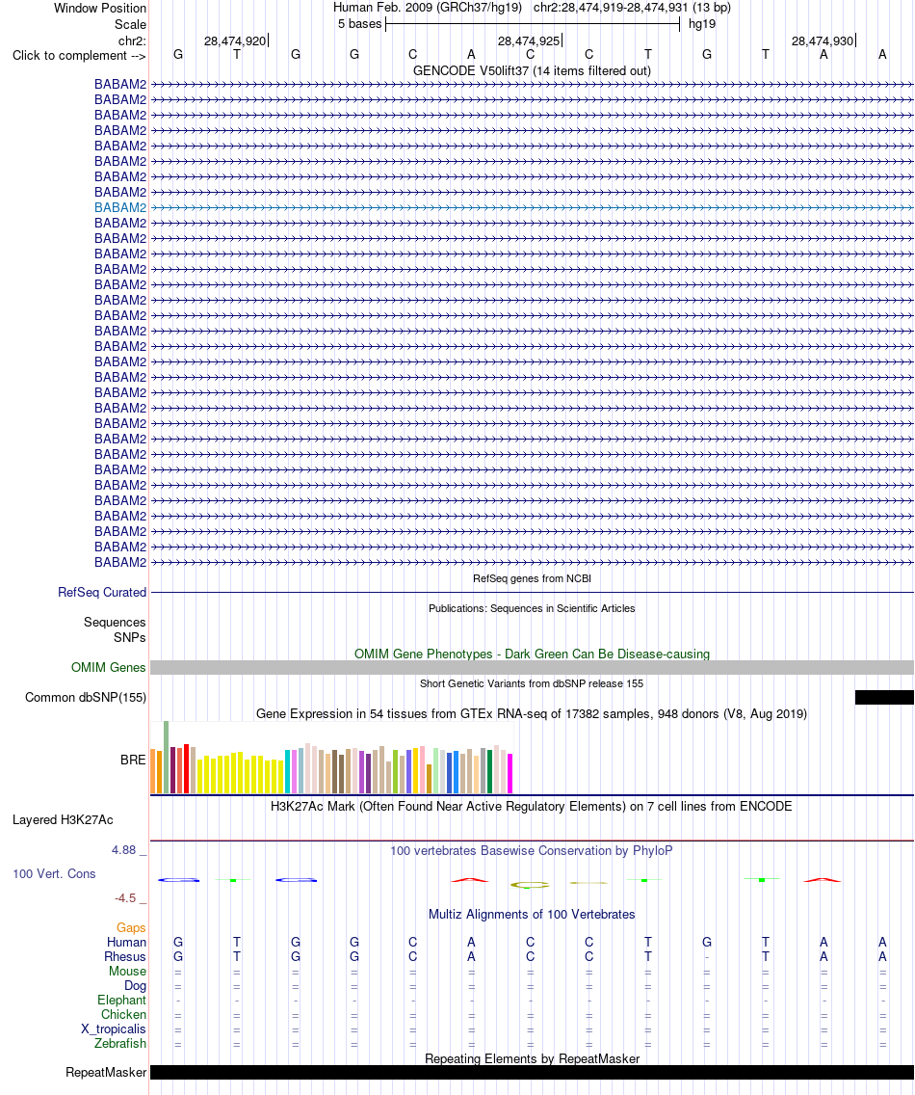The width and height of the screenshot is (915, 1095).
Task: Click the Common dbSNP(155) label
Action: coord(85,698)
